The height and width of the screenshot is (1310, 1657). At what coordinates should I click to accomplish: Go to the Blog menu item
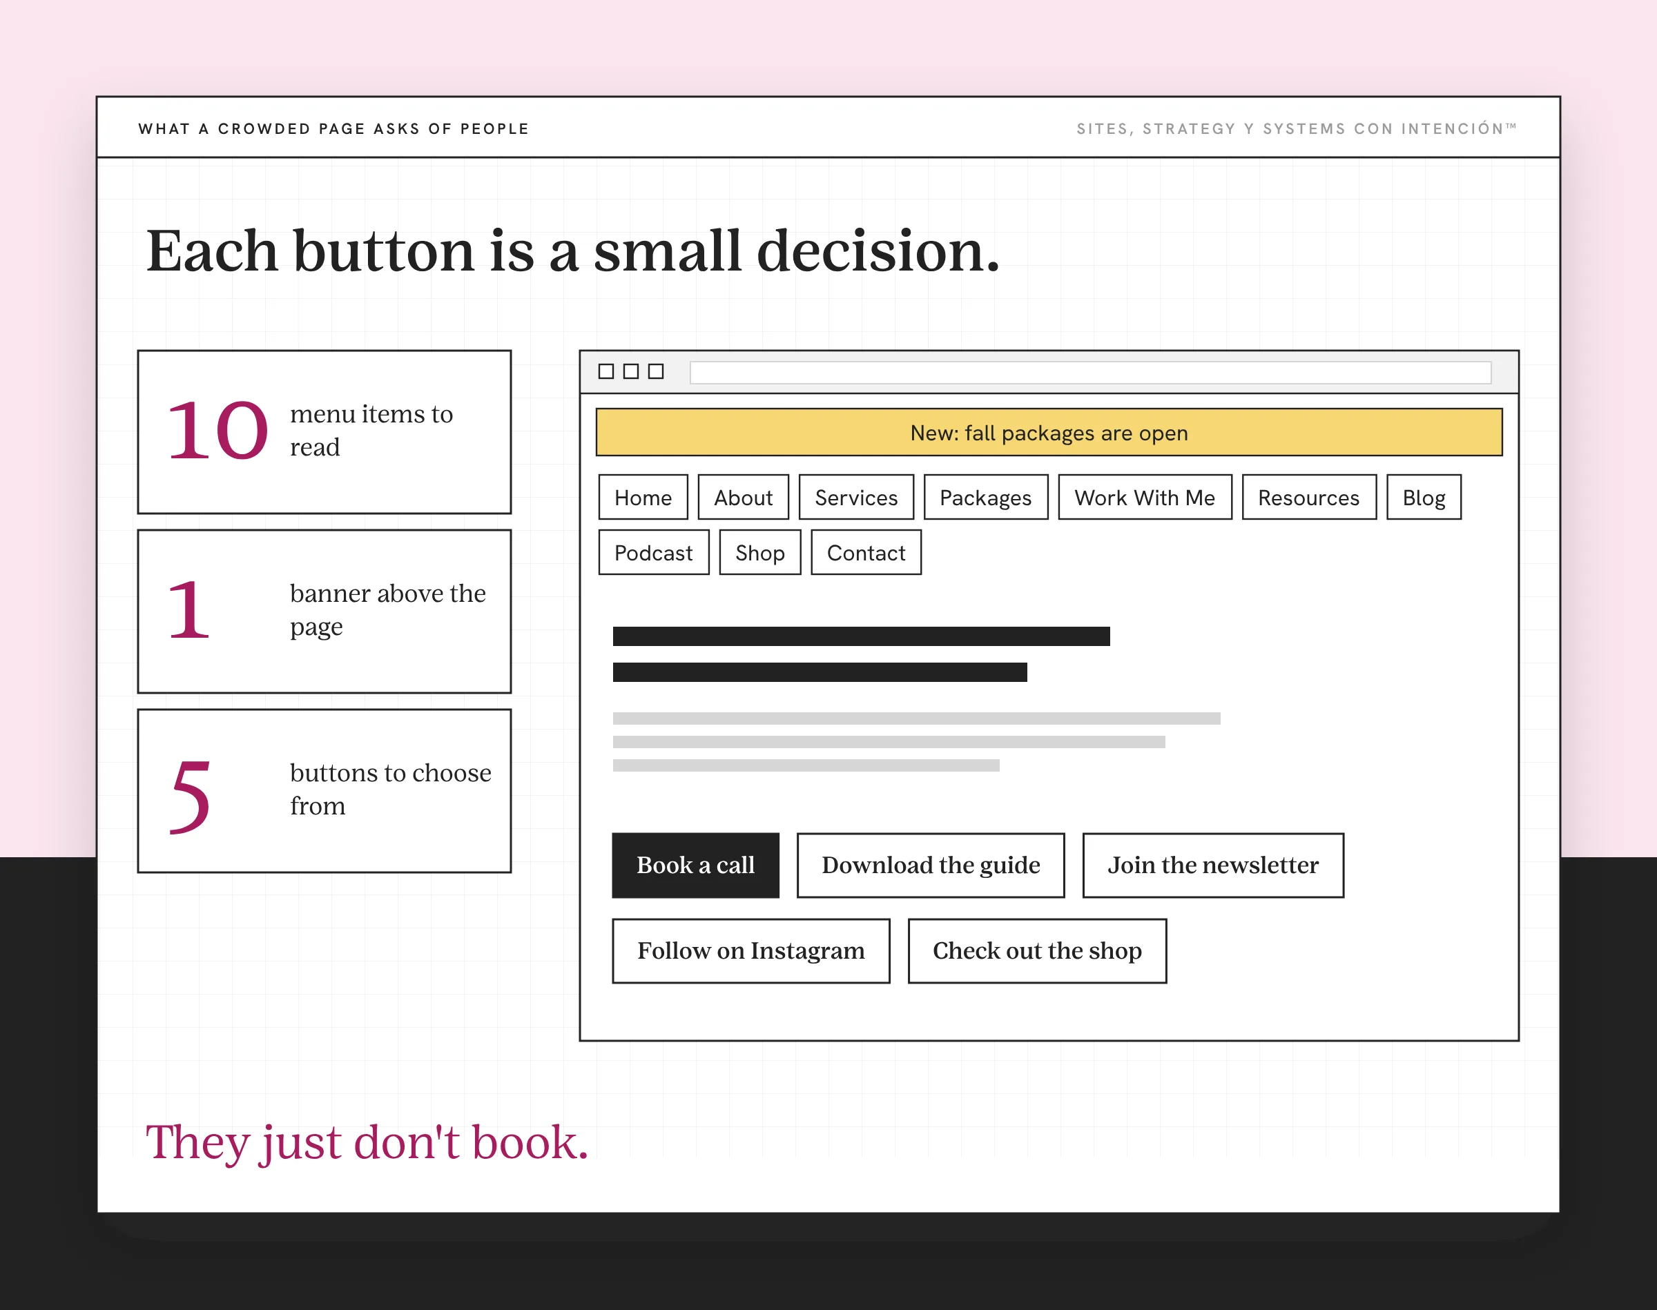pos(1424,497)
